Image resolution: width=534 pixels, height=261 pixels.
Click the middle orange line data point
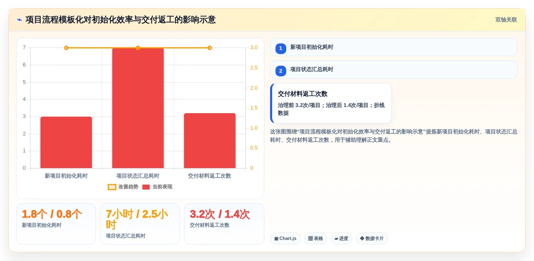[x=138, y=48]
